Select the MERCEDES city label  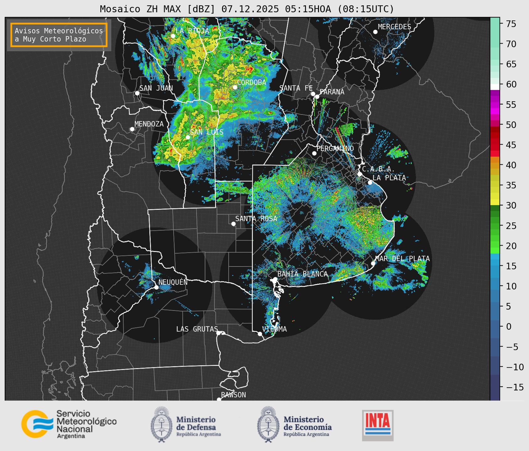(x=394, y=27)
